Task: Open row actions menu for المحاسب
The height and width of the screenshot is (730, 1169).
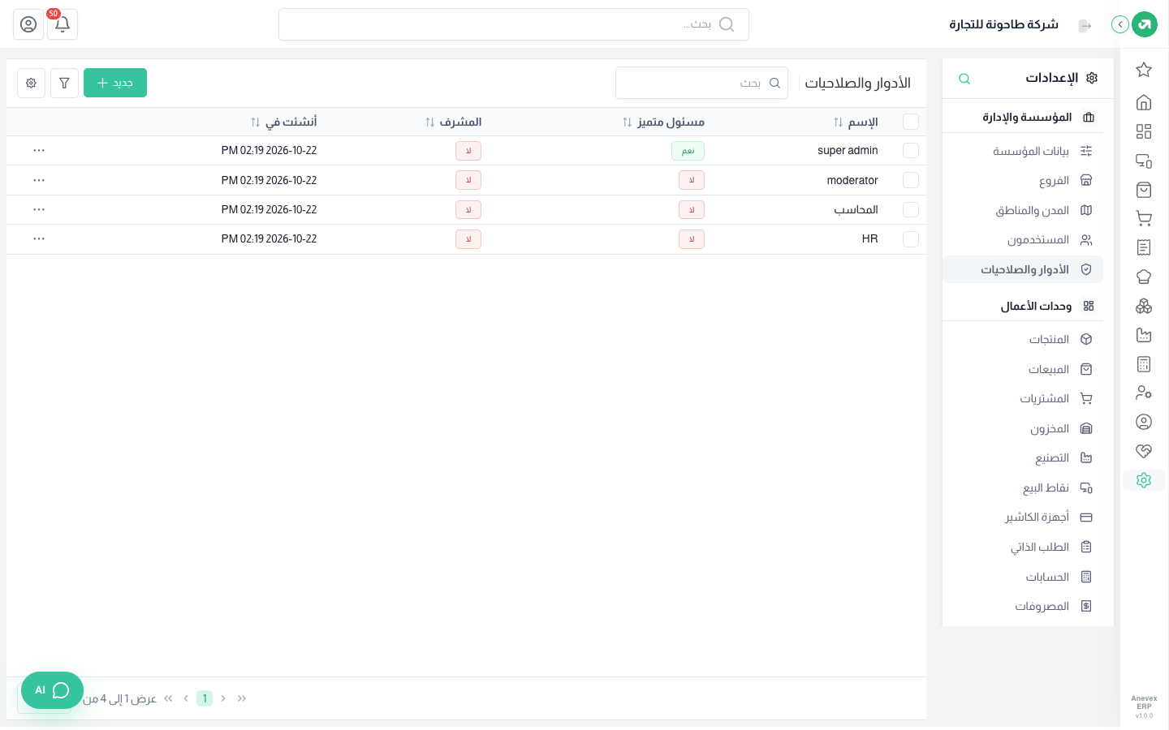Action: pyautogui.click(x=39, y=209)
